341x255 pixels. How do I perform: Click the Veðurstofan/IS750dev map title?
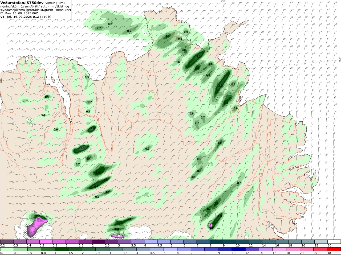(x=22, y=3)
